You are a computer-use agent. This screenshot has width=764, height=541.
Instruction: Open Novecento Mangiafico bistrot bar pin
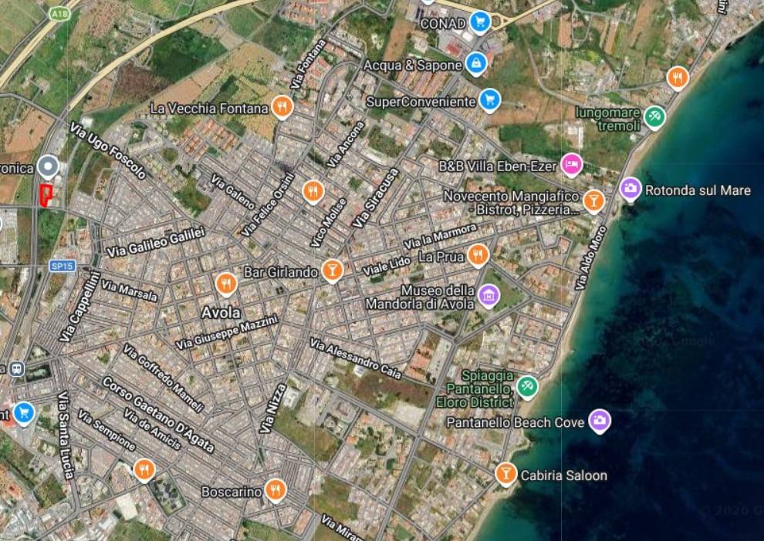593,200
